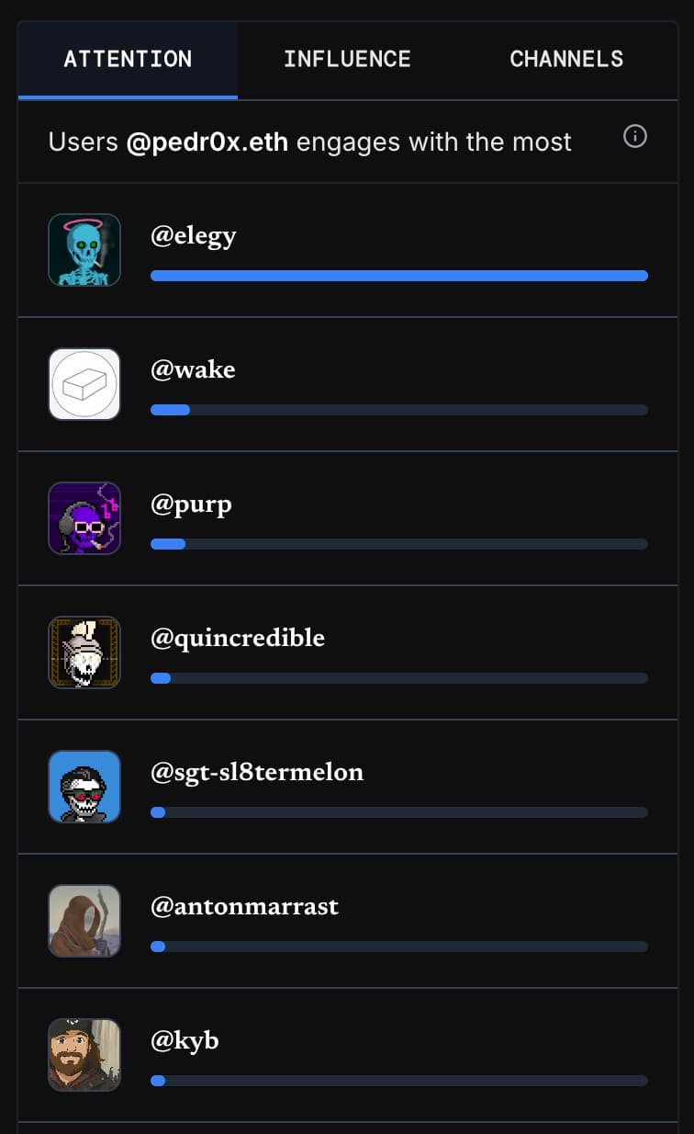Click the @sgt-sl8termelon username

[x=257, y=773]
